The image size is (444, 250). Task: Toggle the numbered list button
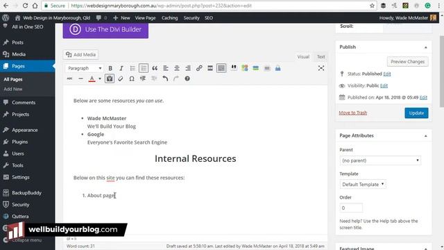pos(144,68)
